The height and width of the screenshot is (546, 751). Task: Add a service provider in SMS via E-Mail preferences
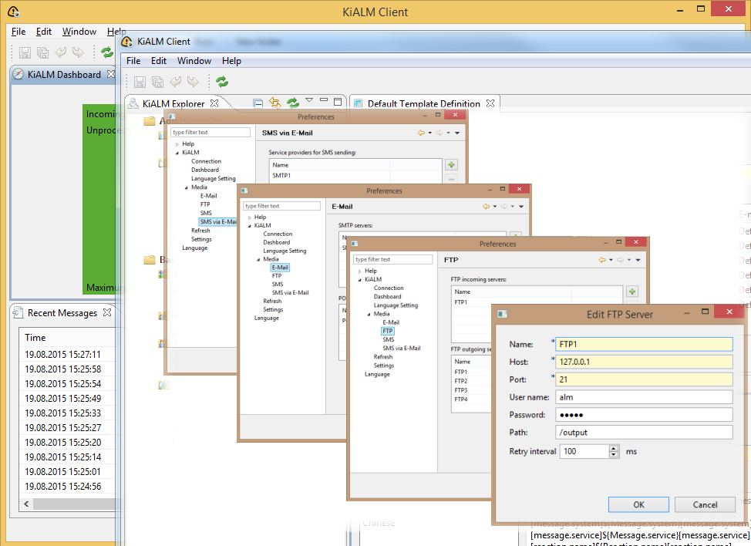pos(451,165)
